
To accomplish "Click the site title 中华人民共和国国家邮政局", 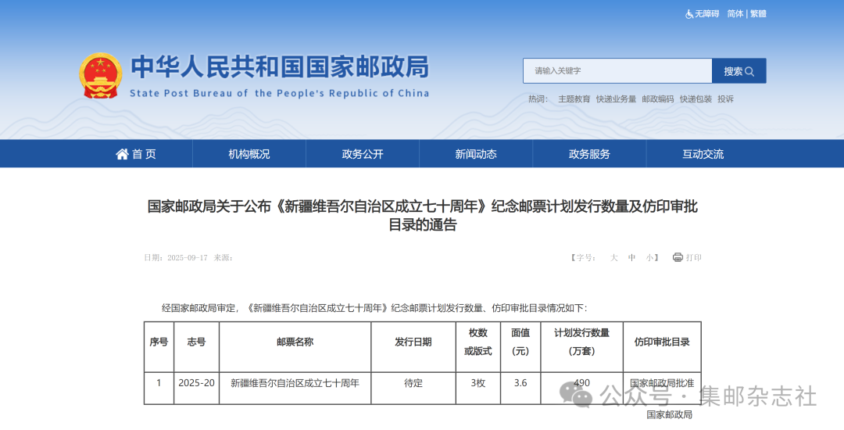I will click(x=280, y=66).
